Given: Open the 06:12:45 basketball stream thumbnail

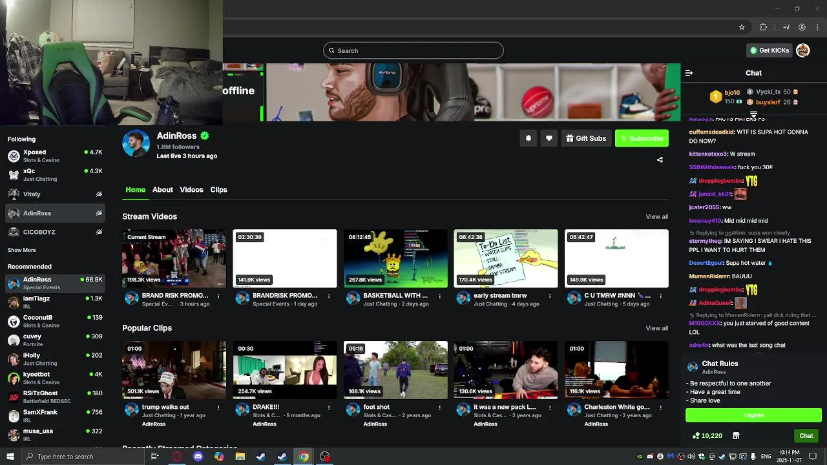Looking at the screenshot, I should tap(395, 258).
